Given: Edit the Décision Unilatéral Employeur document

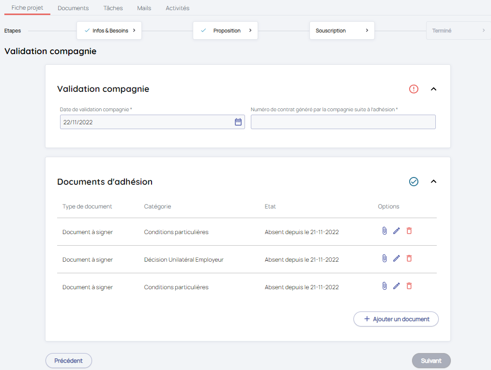Looking at the screenshot, I should tap(397, 259).
